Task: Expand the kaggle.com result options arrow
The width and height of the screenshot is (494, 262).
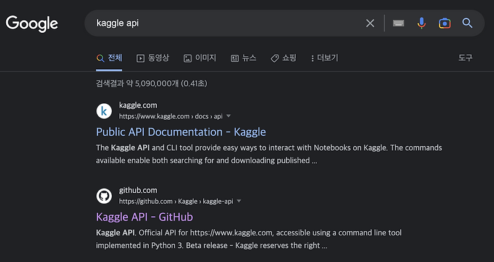Action: [x=228, y=116]
